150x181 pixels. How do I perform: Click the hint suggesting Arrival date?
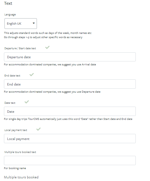(x=50, y=65)
